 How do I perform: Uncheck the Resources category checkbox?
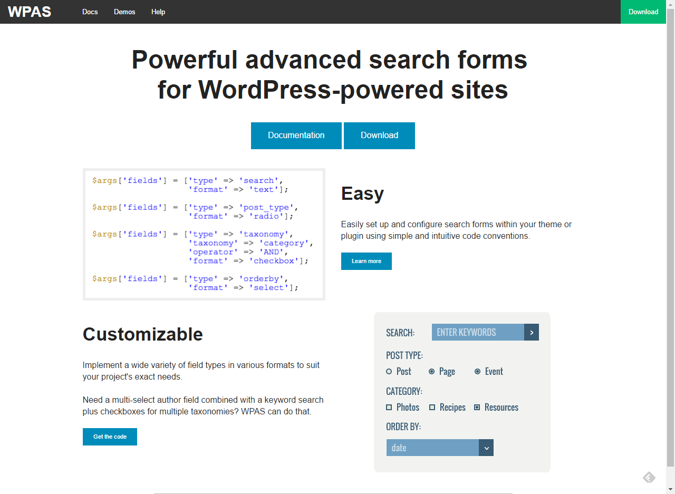point(477,408)
